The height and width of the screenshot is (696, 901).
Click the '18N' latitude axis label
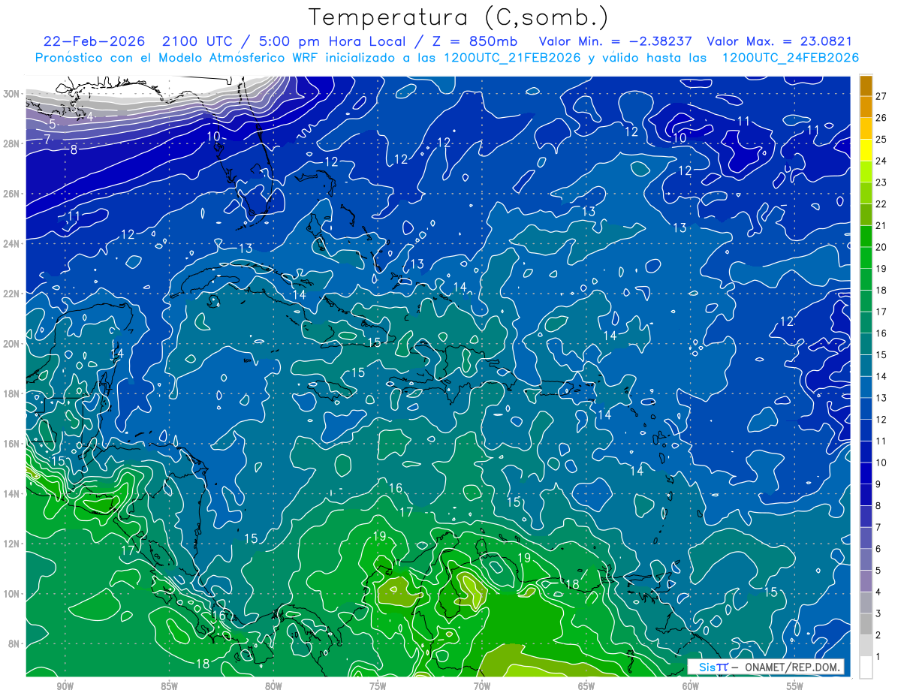click(12, 393)
